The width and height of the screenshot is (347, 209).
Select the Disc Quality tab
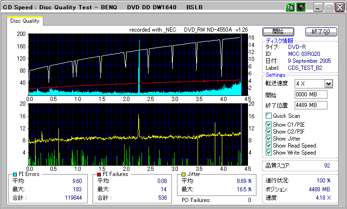(x=25, y=21)
